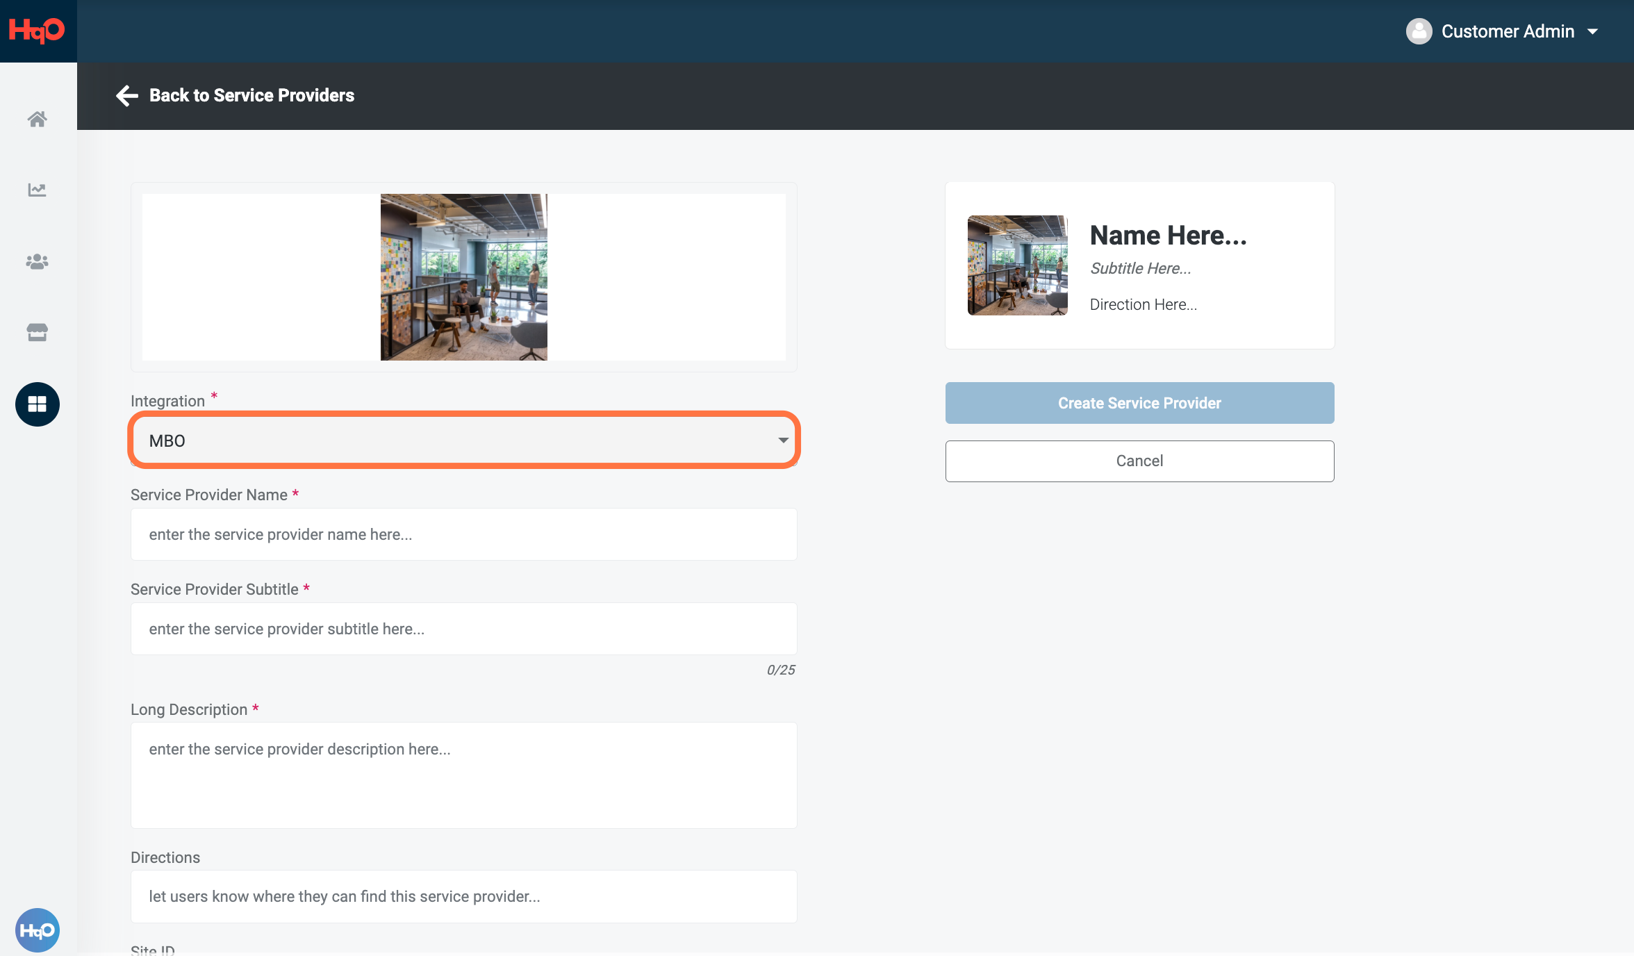The width and height of the screenshot is (1634, 956).
Task: Open the Integration MBO dropdown
Action: click(x=464, y=440)
